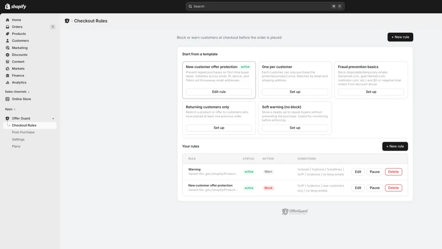This screenshot has height=249, width=442.
Task: Click the Analytics bar chart icon
Action: point(7,82)
